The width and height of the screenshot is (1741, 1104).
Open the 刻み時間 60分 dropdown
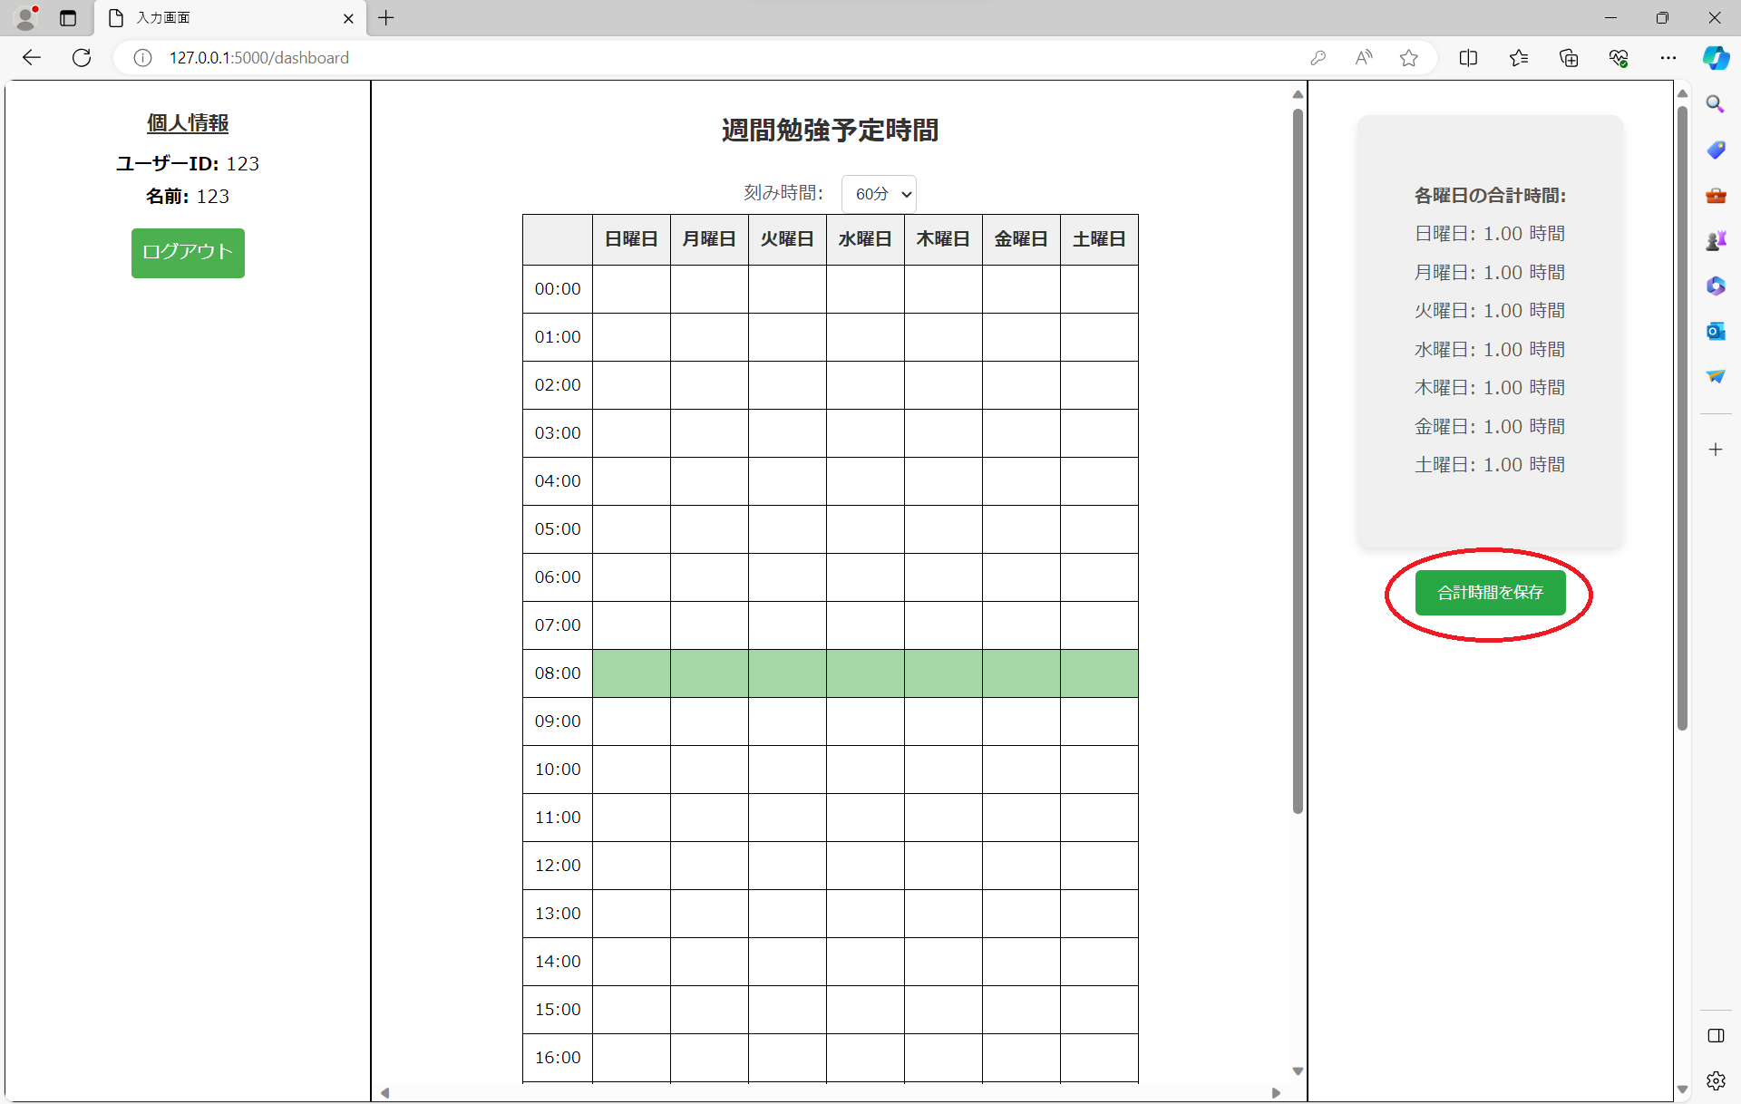[879, 194]
